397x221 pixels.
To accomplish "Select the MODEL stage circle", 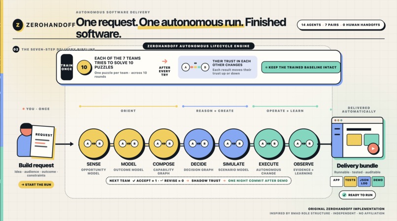I will (x=129, y=144).
